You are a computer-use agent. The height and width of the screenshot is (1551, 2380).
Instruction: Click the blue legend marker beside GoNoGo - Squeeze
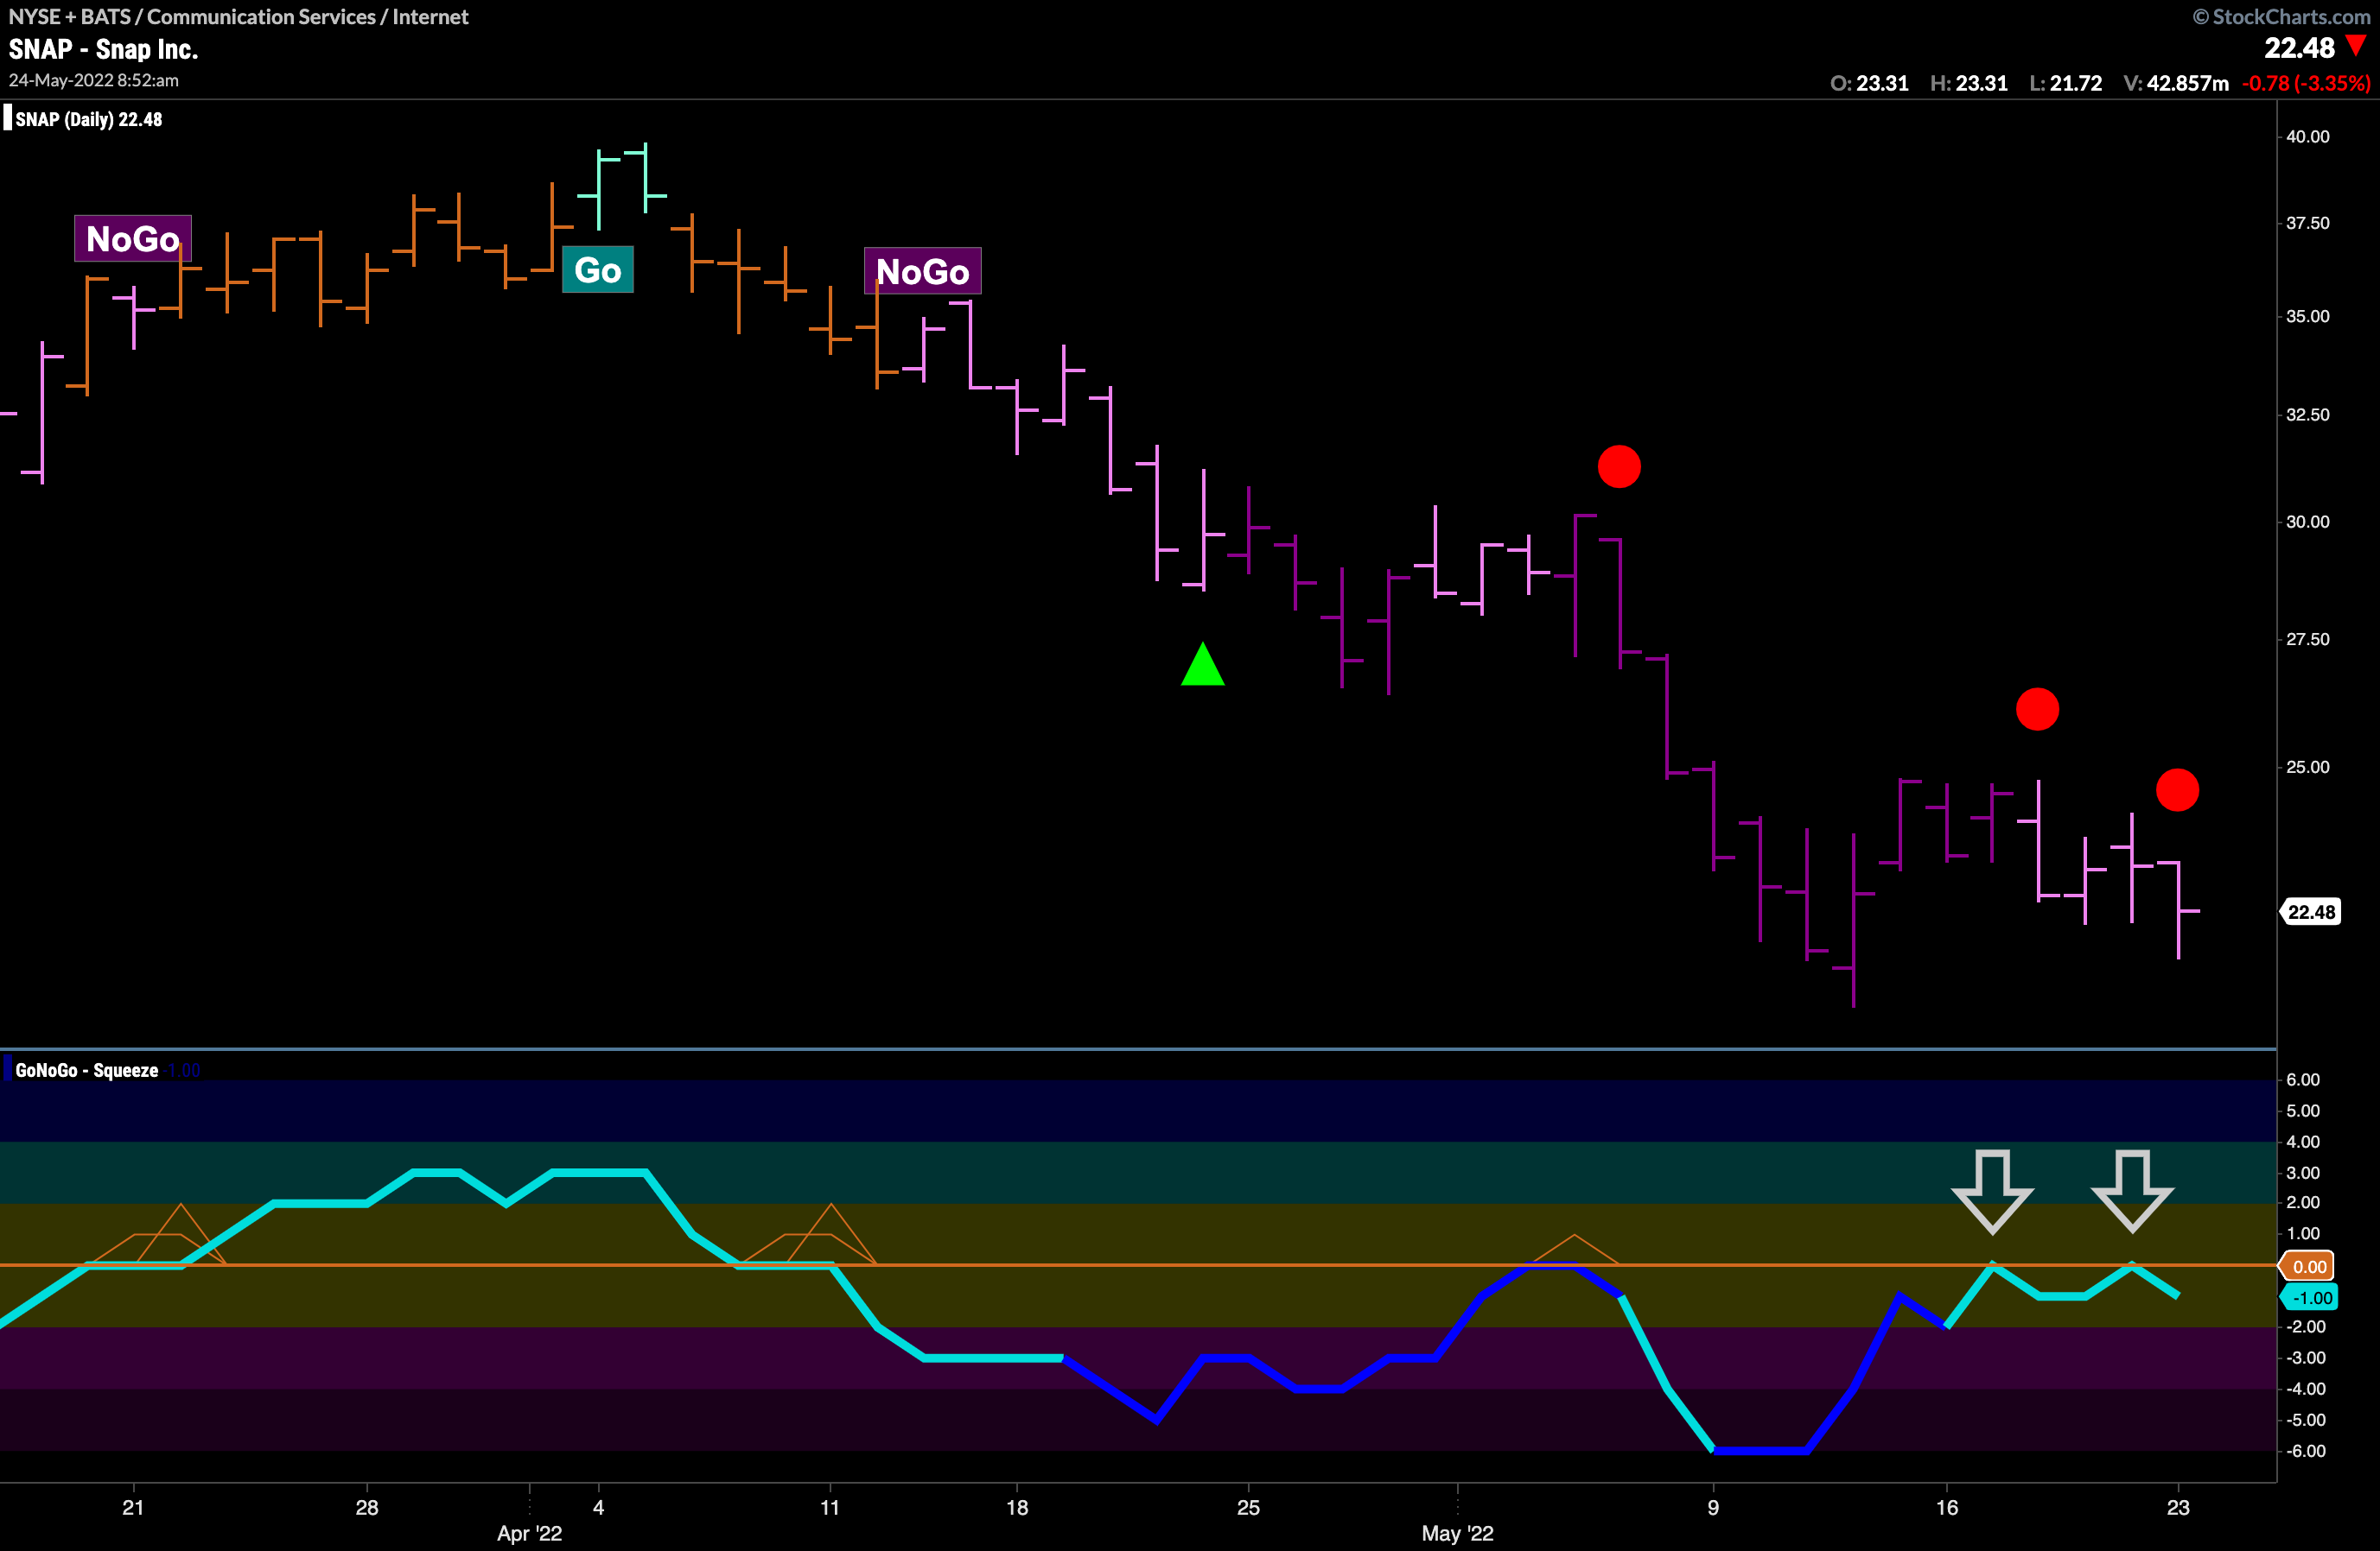(x=8, y=1069)
